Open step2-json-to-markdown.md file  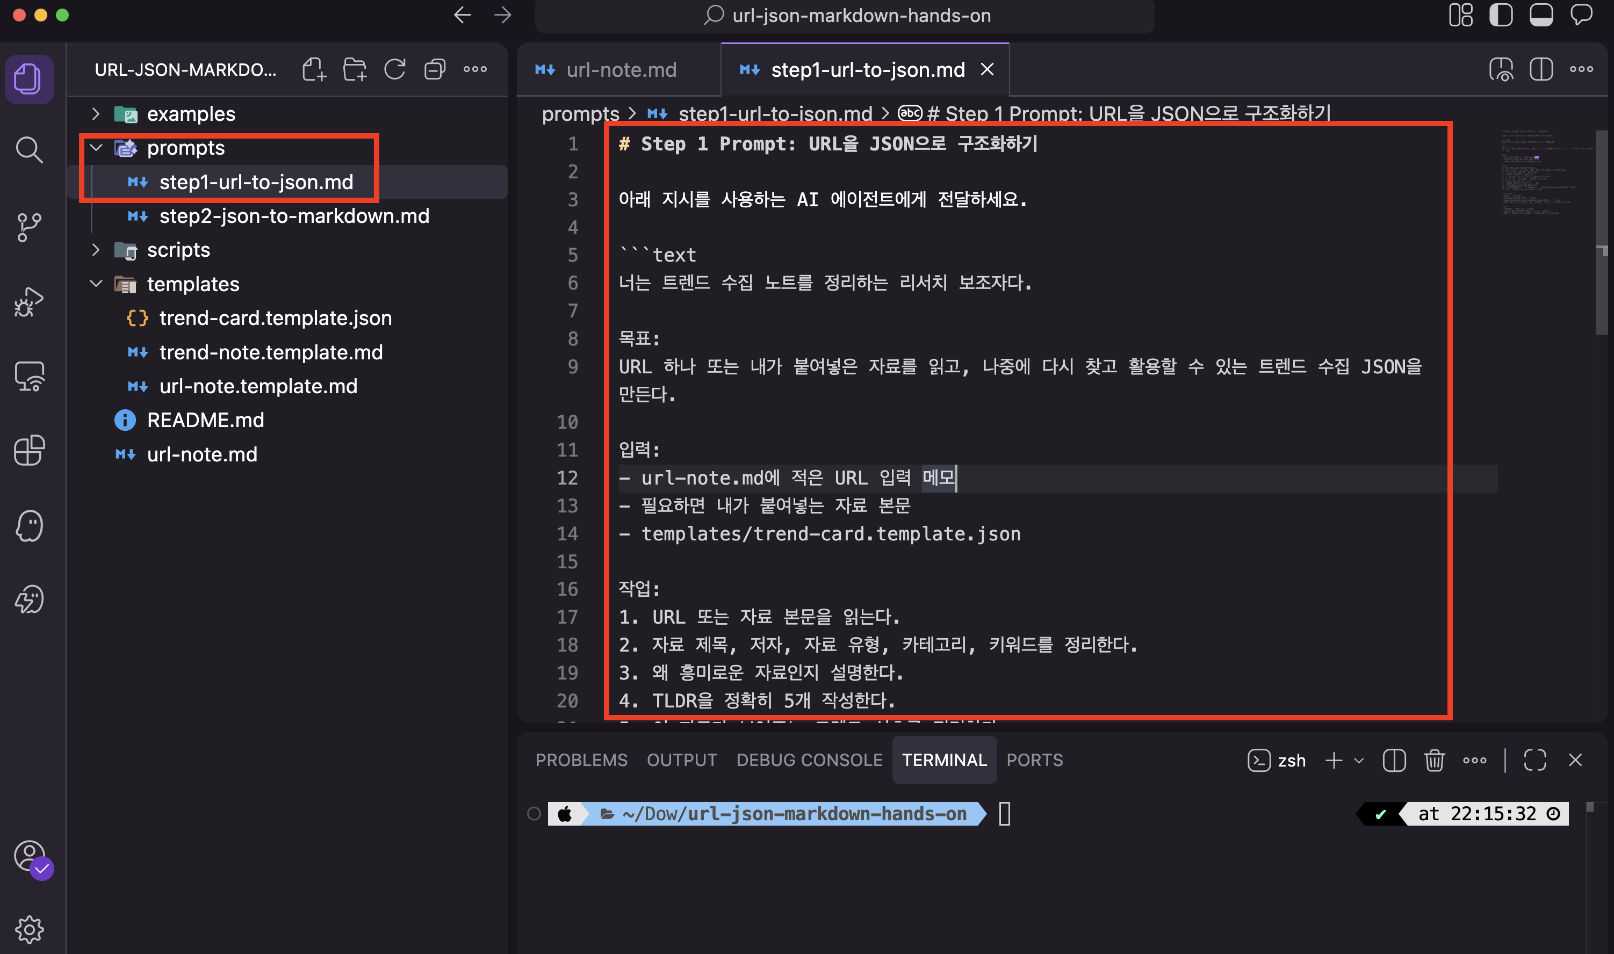click(x=288, y=216)
